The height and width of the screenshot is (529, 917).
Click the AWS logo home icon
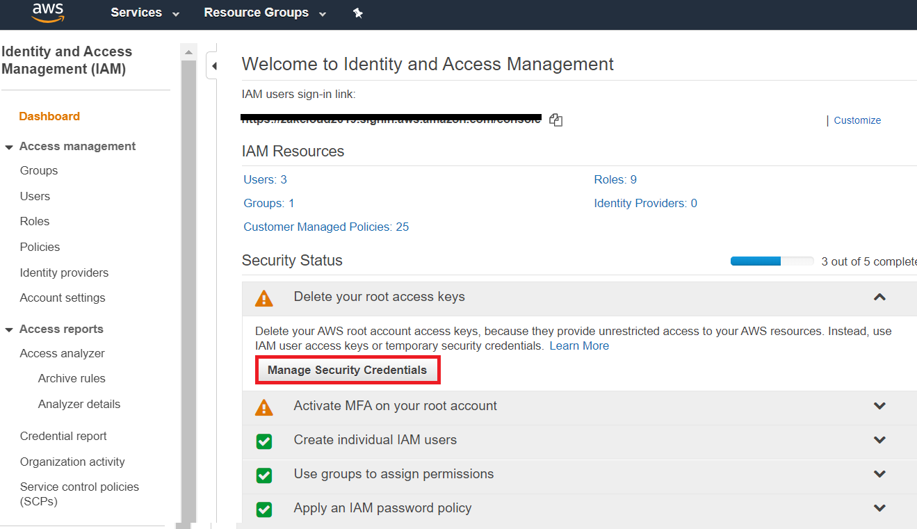pos(48,12)
